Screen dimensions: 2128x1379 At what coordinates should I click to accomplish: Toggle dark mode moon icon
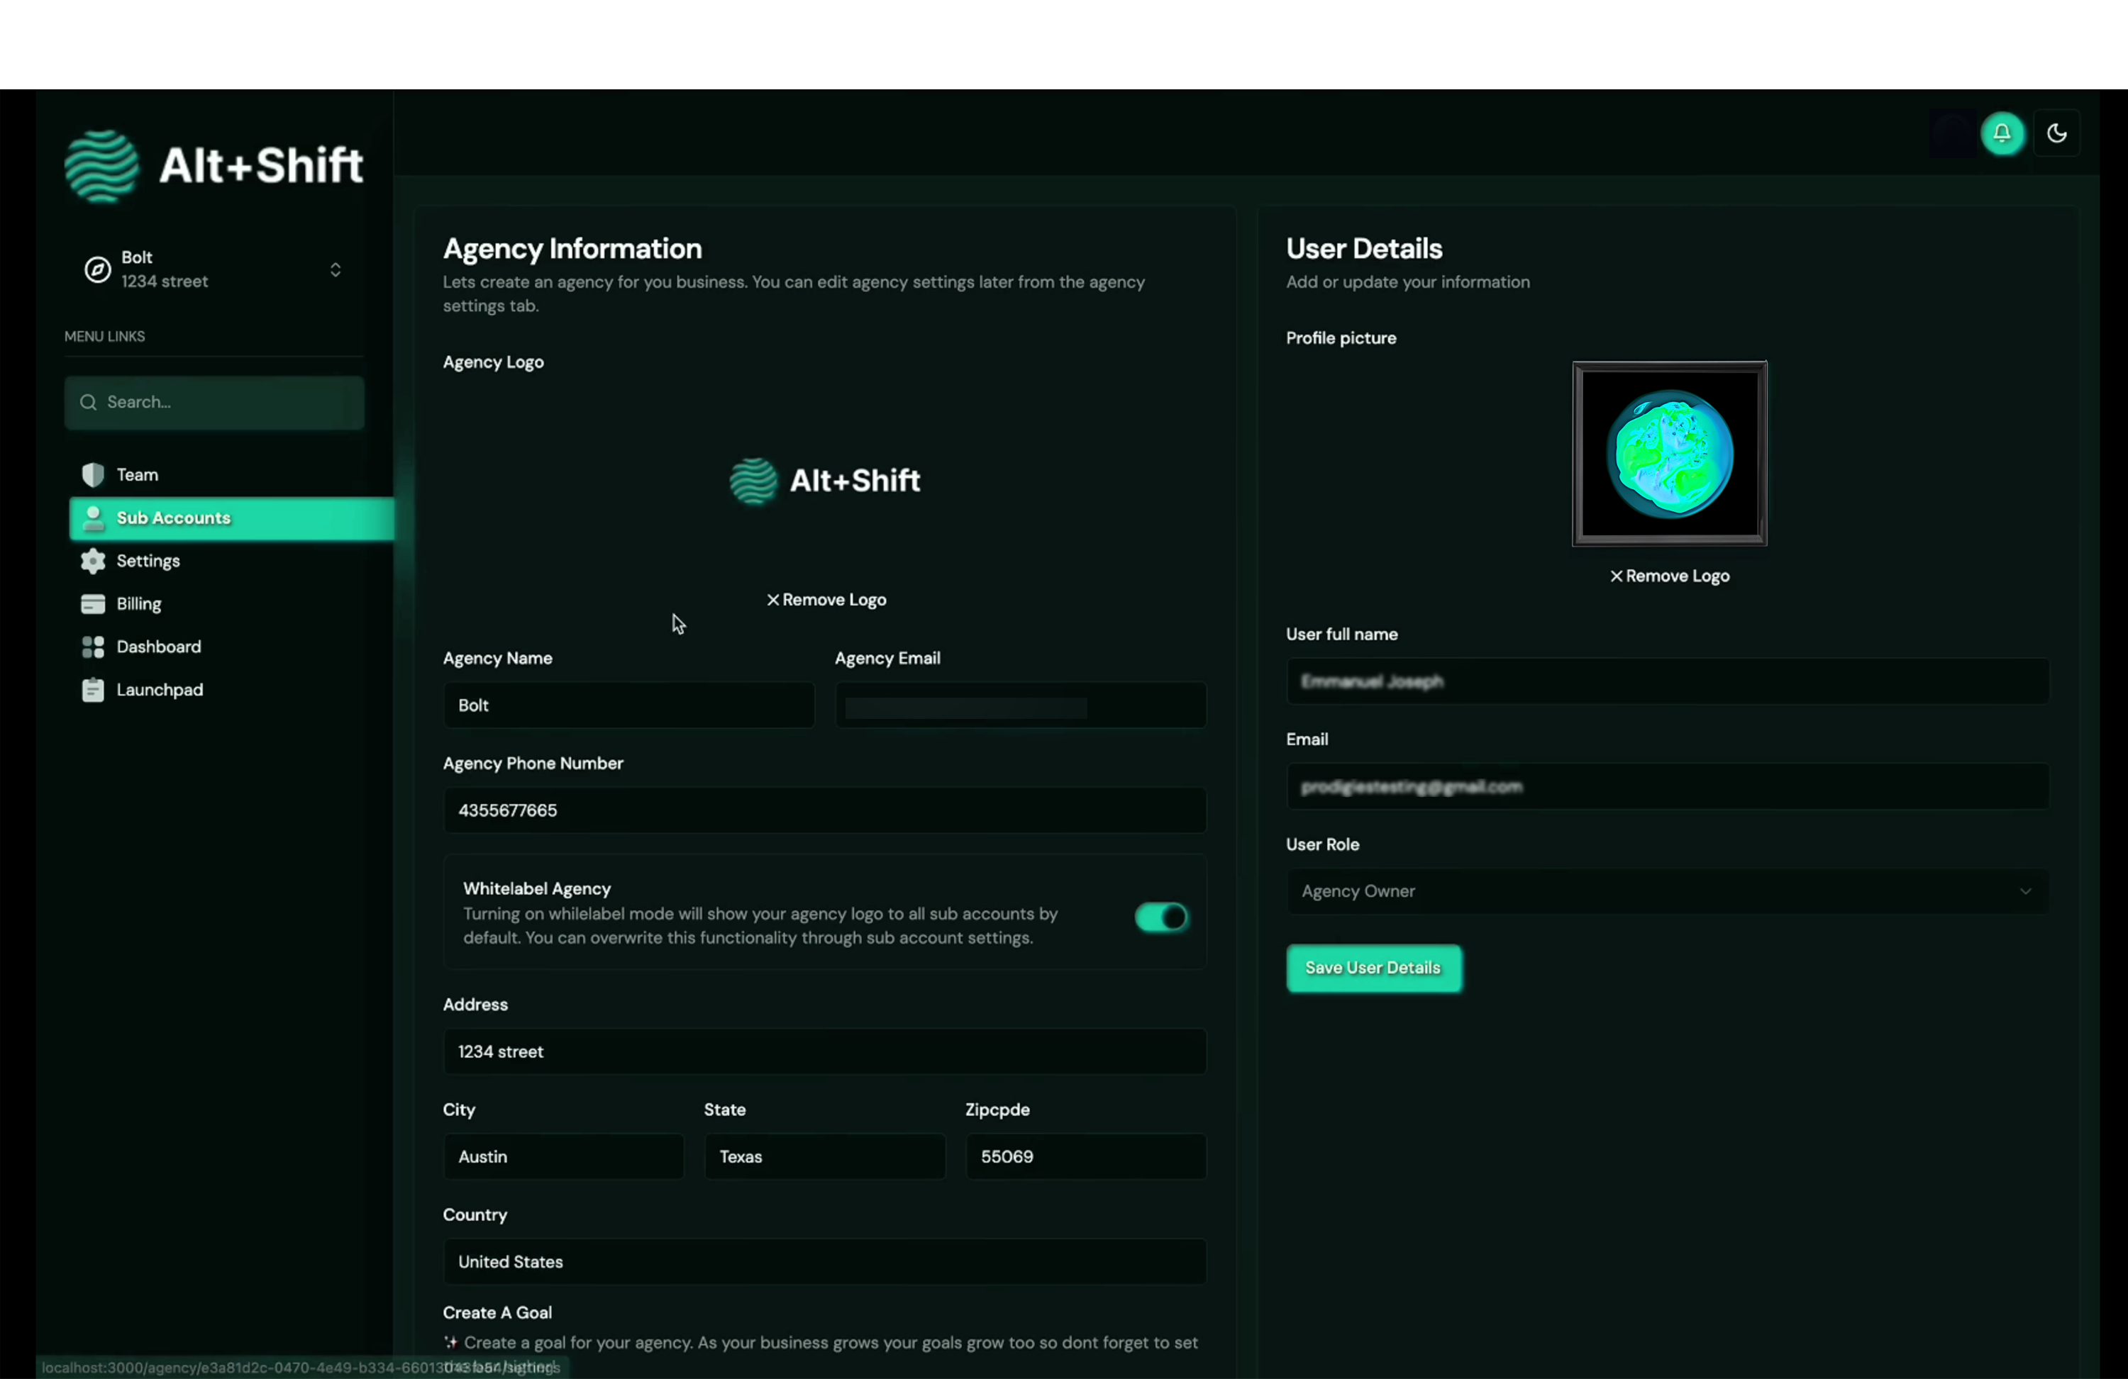click(x=2056, y=134)
